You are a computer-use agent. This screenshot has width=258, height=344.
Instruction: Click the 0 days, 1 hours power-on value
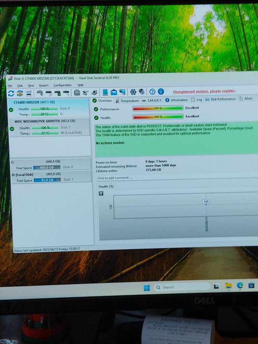[156, 161]
